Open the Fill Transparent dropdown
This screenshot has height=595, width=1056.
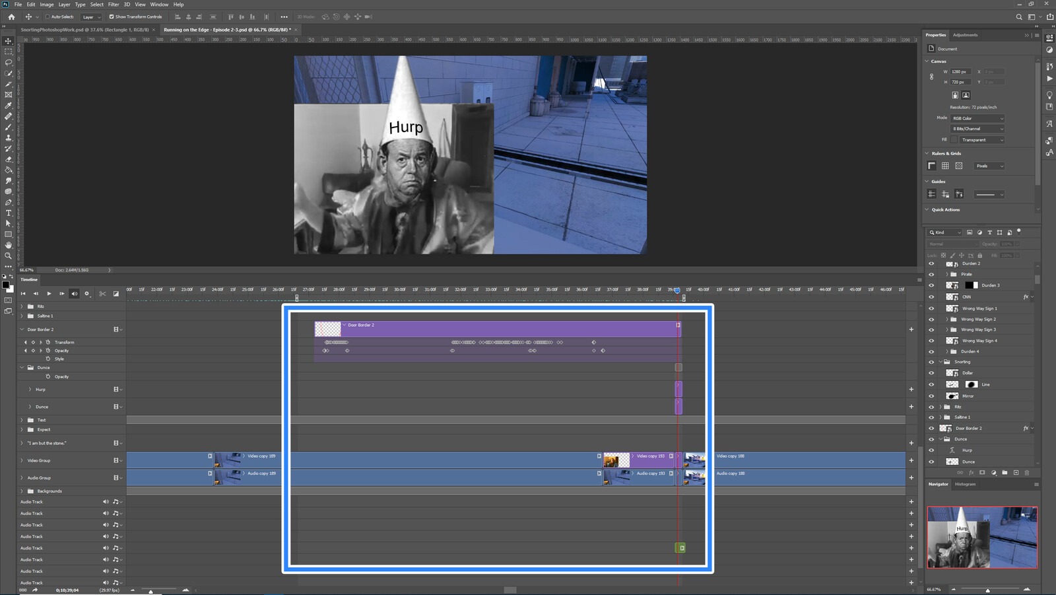(981, 140)
